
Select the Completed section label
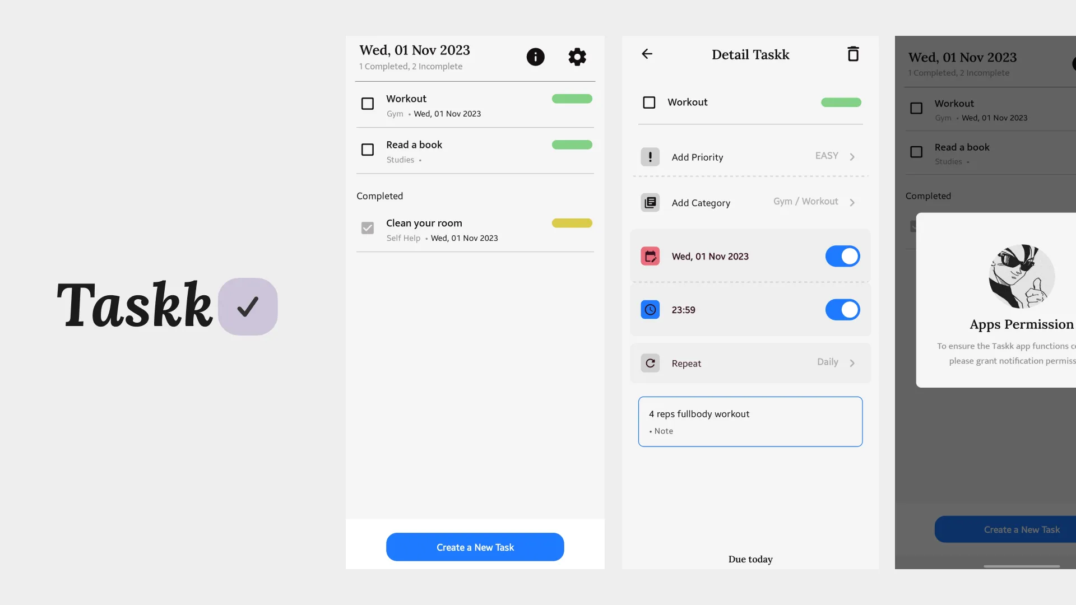379,195
